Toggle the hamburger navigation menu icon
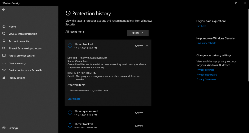This screenshot has width=249, height=133. 4,18
